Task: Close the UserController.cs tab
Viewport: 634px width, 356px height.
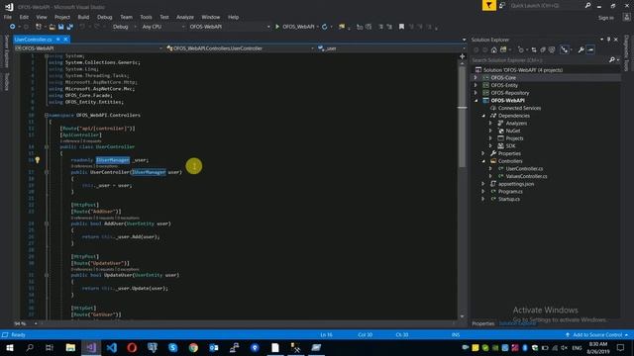Action: (65, 40)
